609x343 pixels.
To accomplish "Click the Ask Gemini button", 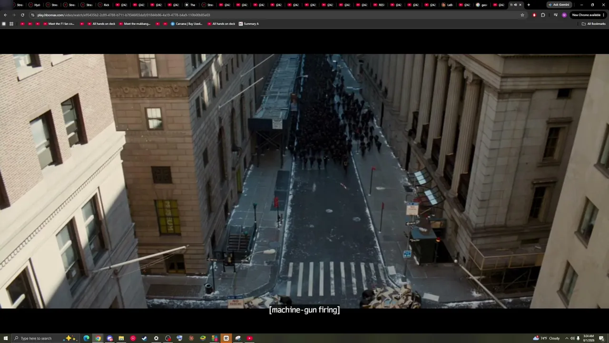I will [559, 5].
